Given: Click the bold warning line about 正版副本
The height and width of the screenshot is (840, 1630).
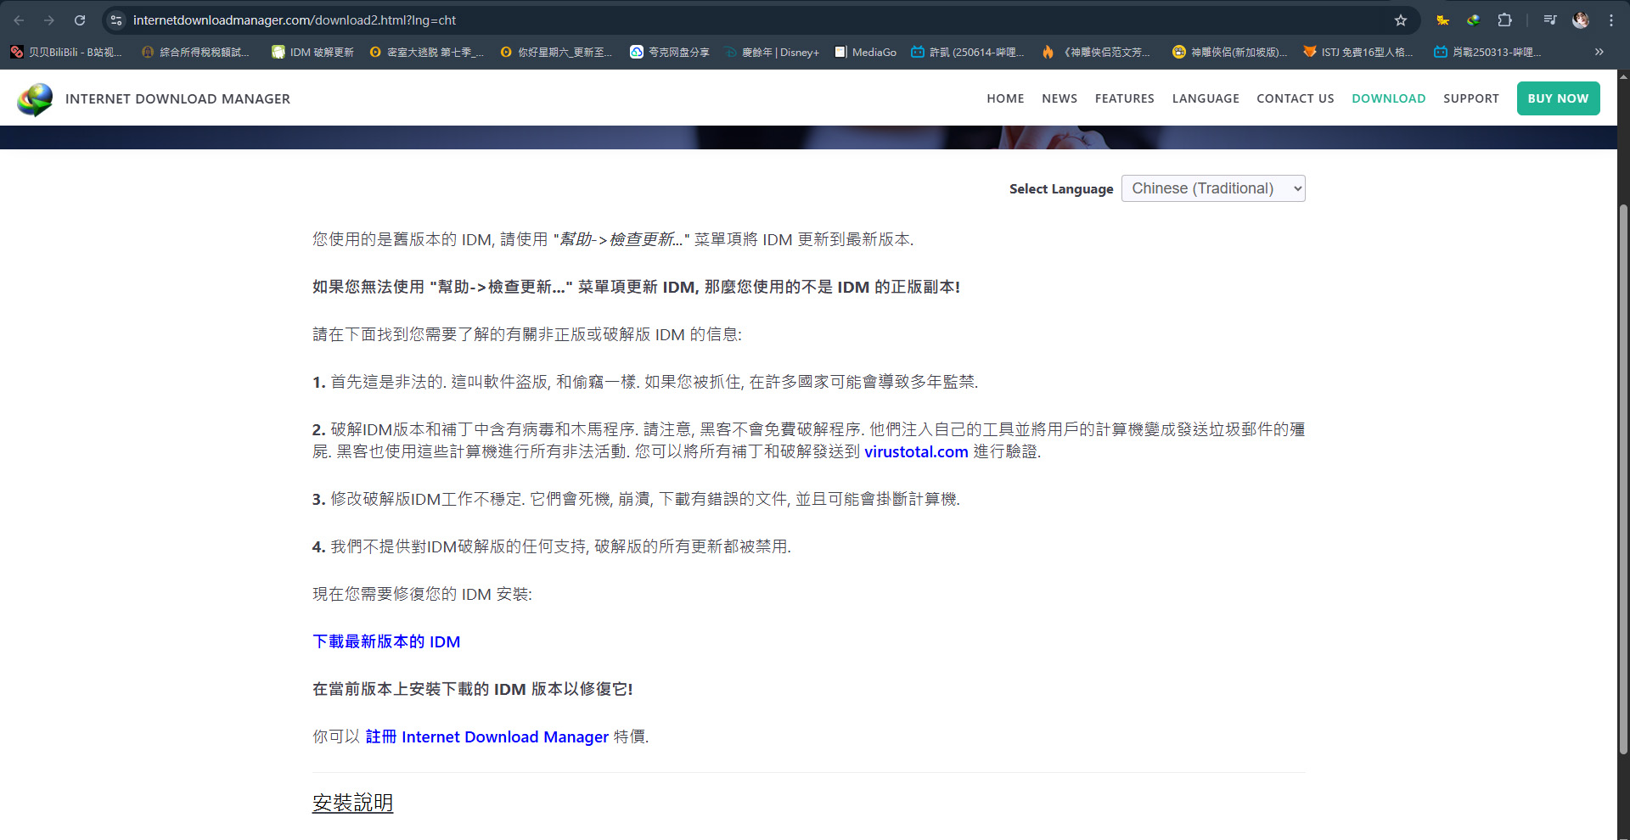Looking at the screenshot, I should click(x=636, y=288).
